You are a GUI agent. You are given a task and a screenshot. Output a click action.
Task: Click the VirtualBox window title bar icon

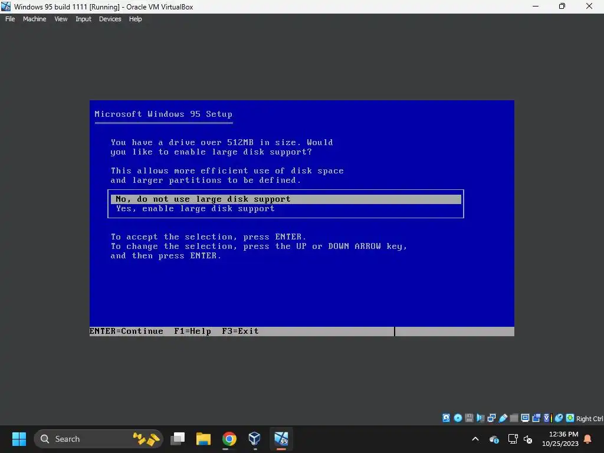[x=6, y=6]
